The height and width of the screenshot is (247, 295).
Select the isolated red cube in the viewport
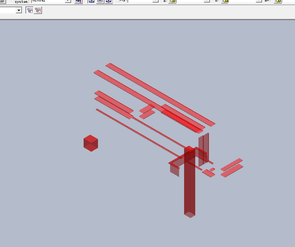click(91, 143)
